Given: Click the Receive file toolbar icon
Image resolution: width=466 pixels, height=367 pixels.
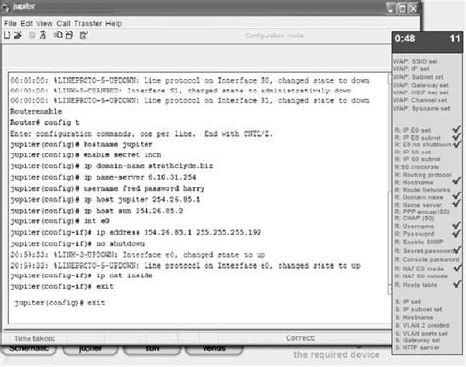Looking at the screenshot, I should point(69,35).
